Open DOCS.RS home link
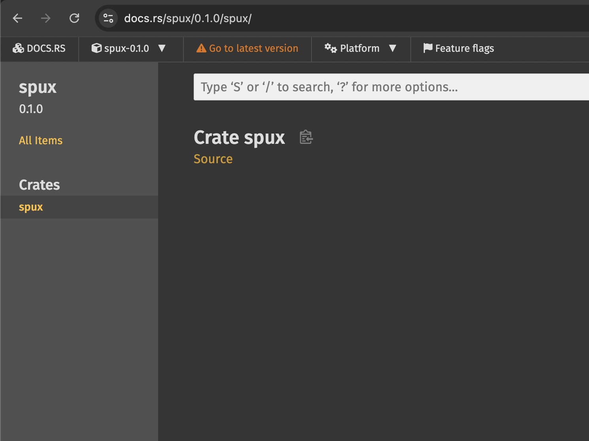Screen dimensions: 589x441 pyautogui.click(x=39, y=49)
